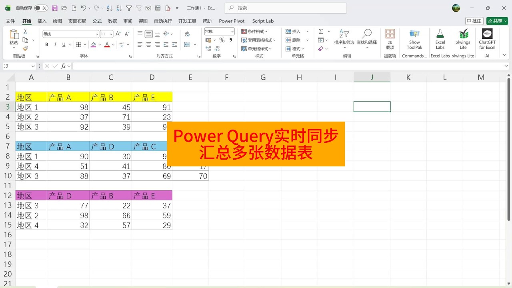This screenshot has height=288, width=512.
Task: Open ChatGPT for Excel
Action: pyautogui.click(x=487, y=39)
